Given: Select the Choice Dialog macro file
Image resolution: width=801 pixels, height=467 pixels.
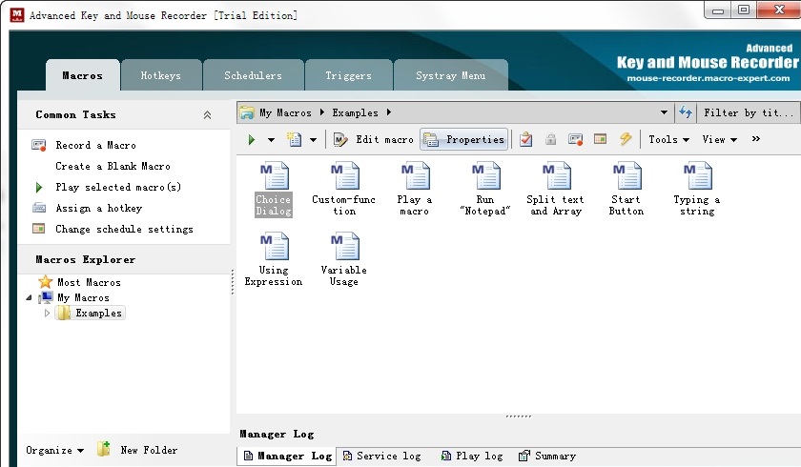Looking at the screenshot, I should [x=274, y=189].
